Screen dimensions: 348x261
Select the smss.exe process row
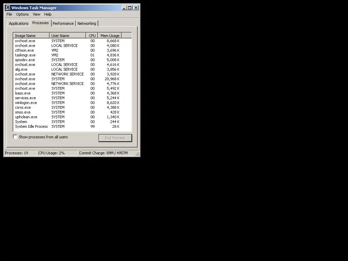click(x=72, y=112)
